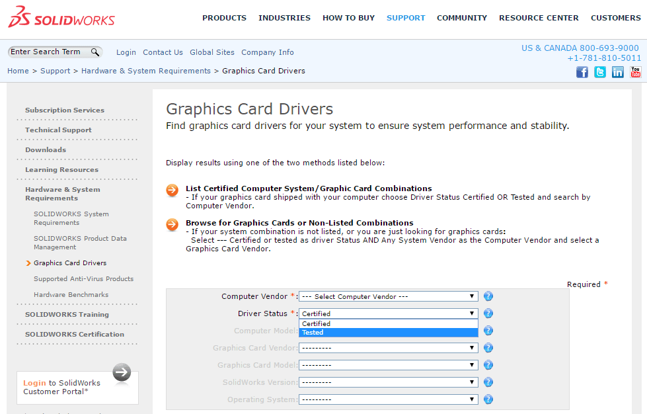Open the INDUSTRIES menu
The width and height of the screenshot is (647, 414).
point(284,18)
